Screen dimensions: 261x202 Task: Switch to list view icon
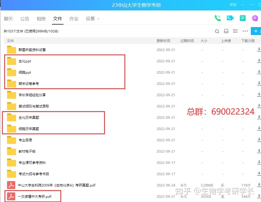pyautogui.click(x=236, y=31)
